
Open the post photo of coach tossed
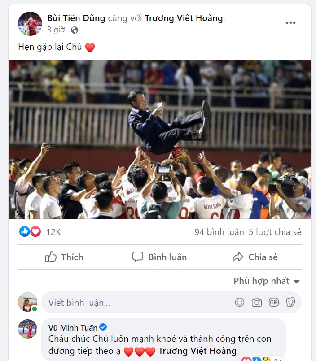tap(160, 139)
